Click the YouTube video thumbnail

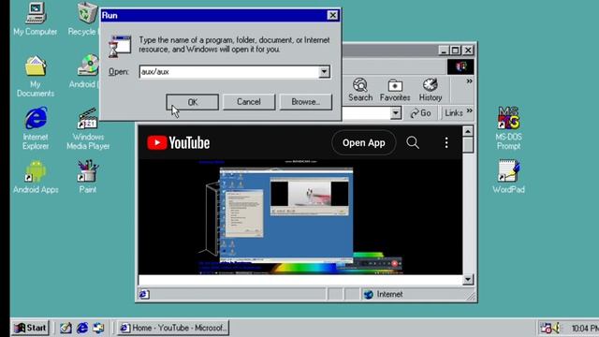point(300,217)
